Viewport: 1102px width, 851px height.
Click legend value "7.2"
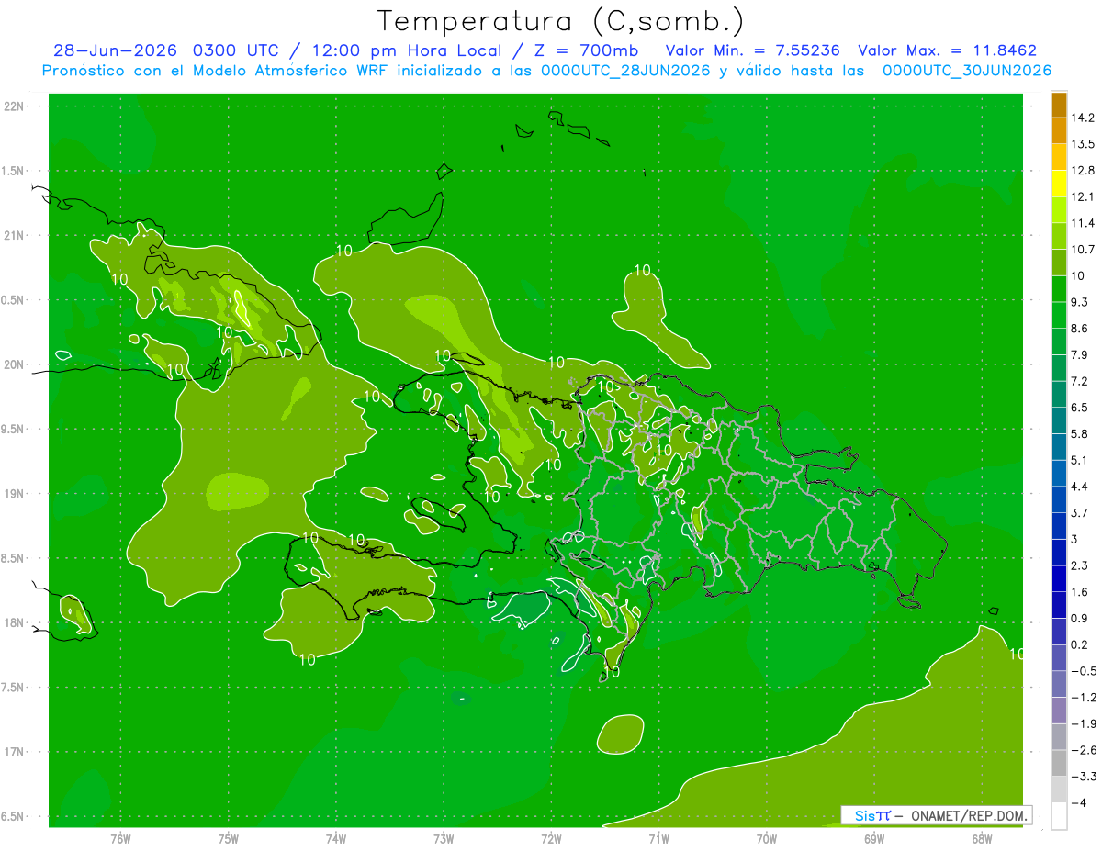coord(1080,381)
